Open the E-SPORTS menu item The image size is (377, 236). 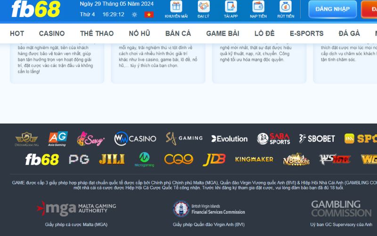click(307, 34)
